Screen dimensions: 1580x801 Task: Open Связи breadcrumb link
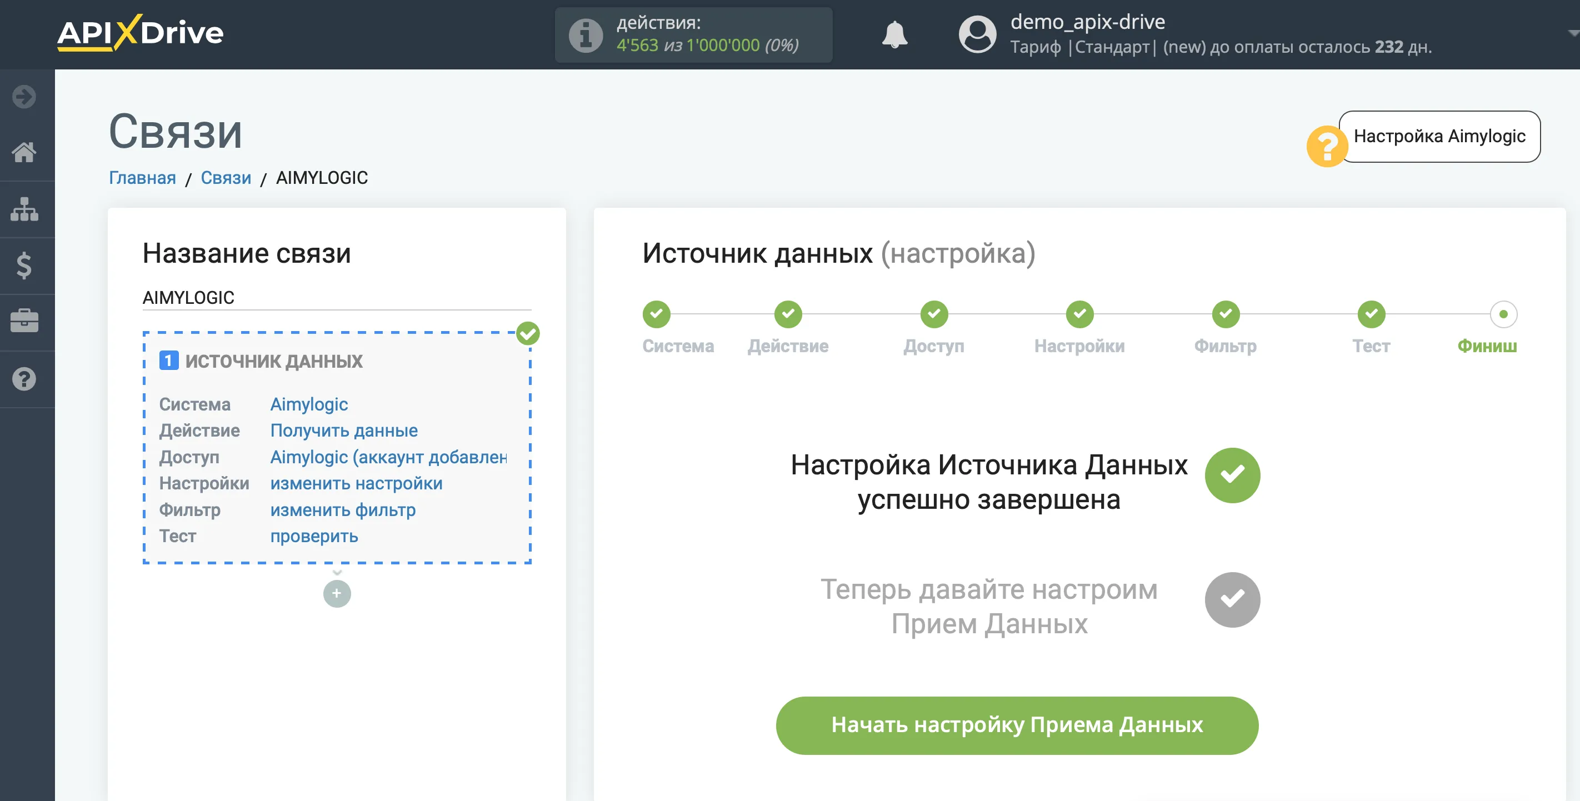pos(226,178)
